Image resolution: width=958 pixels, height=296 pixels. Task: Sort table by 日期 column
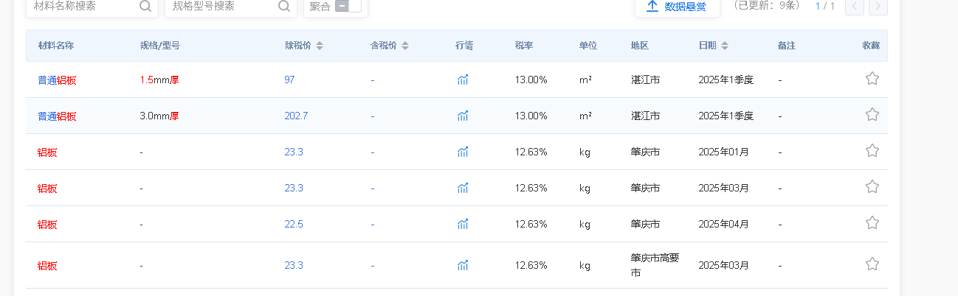[725, 46]
